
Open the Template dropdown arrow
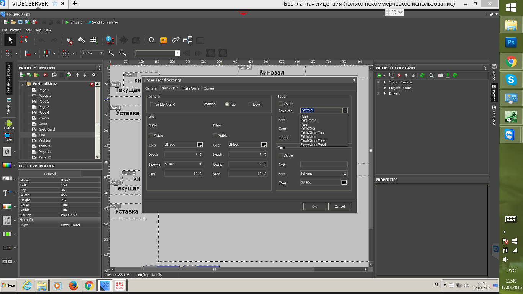coord(345,110)
